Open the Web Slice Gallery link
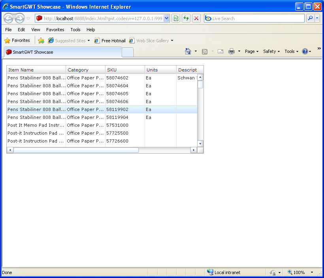The width and height of the screenshot is (324, 278). tap(149, 41)
